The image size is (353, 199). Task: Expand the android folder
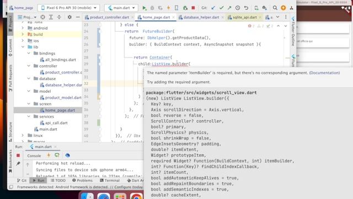tap(23, 28)
